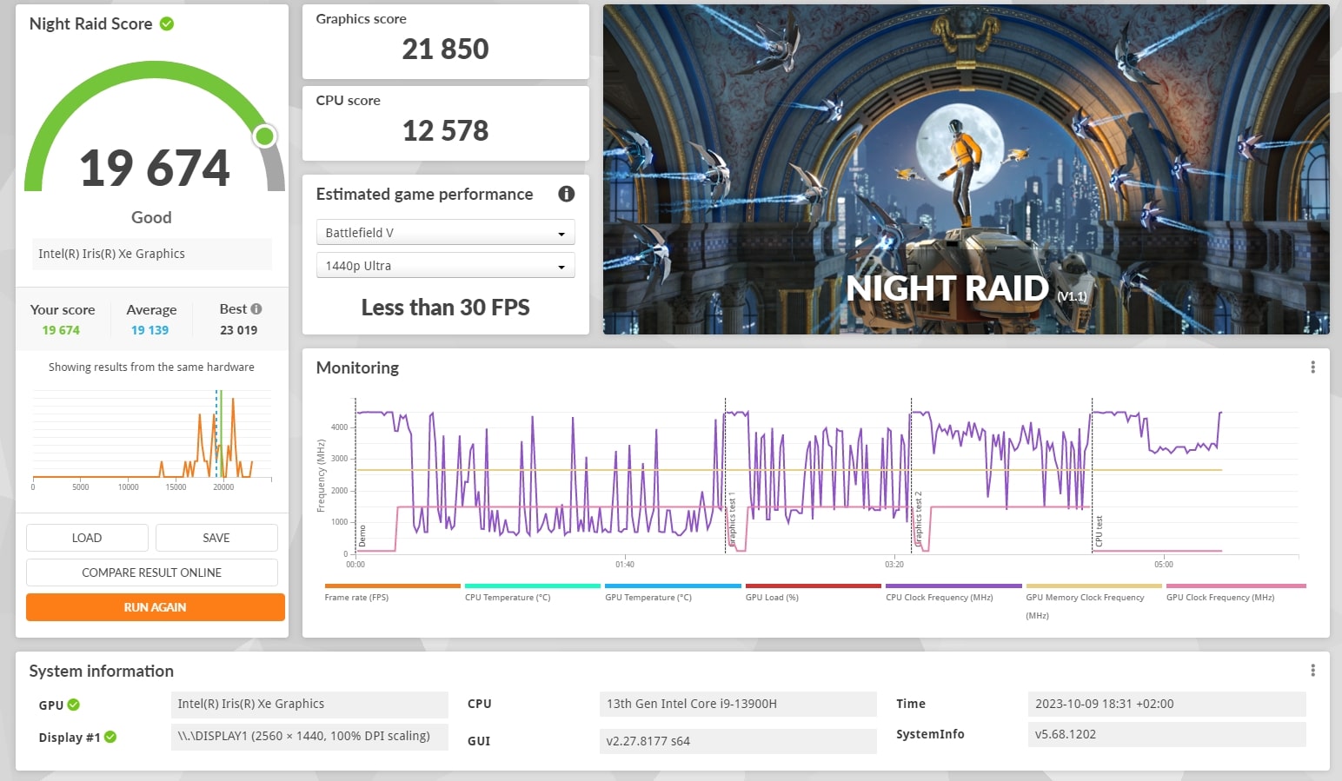The height and width of the screenshot is (781, 1342).
Task: Click the green check icon beside GPU
Action: (74, 705)
